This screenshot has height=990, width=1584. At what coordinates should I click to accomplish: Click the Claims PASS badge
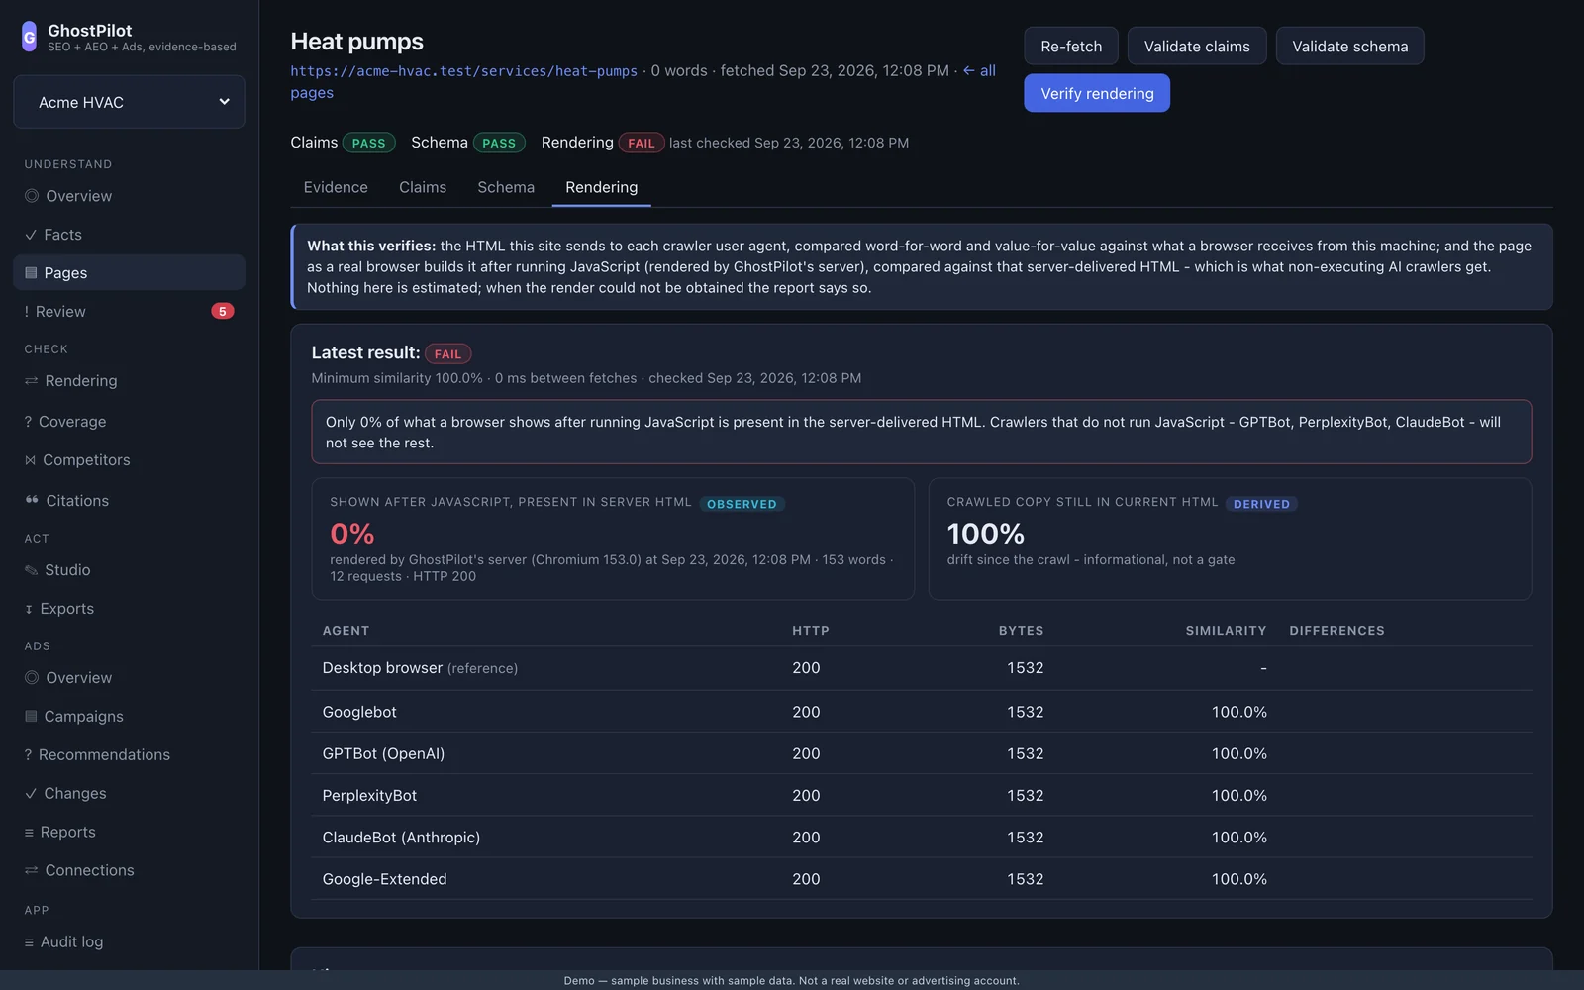[368, 143]
